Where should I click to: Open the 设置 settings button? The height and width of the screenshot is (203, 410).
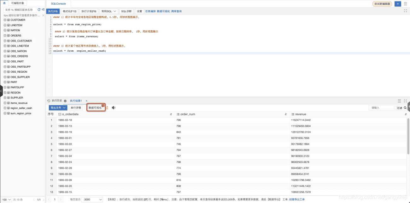click(x=139, y=11)
